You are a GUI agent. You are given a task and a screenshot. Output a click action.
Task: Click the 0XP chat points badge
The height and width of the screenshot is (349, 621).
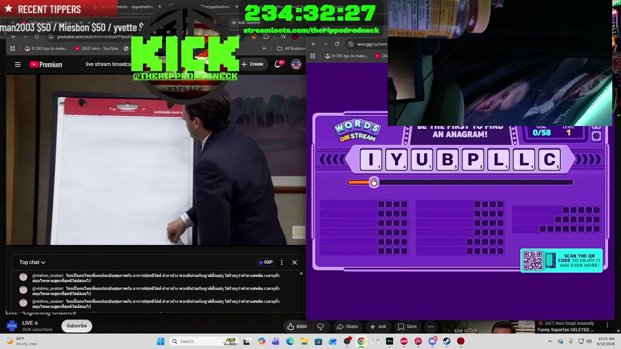265,262
